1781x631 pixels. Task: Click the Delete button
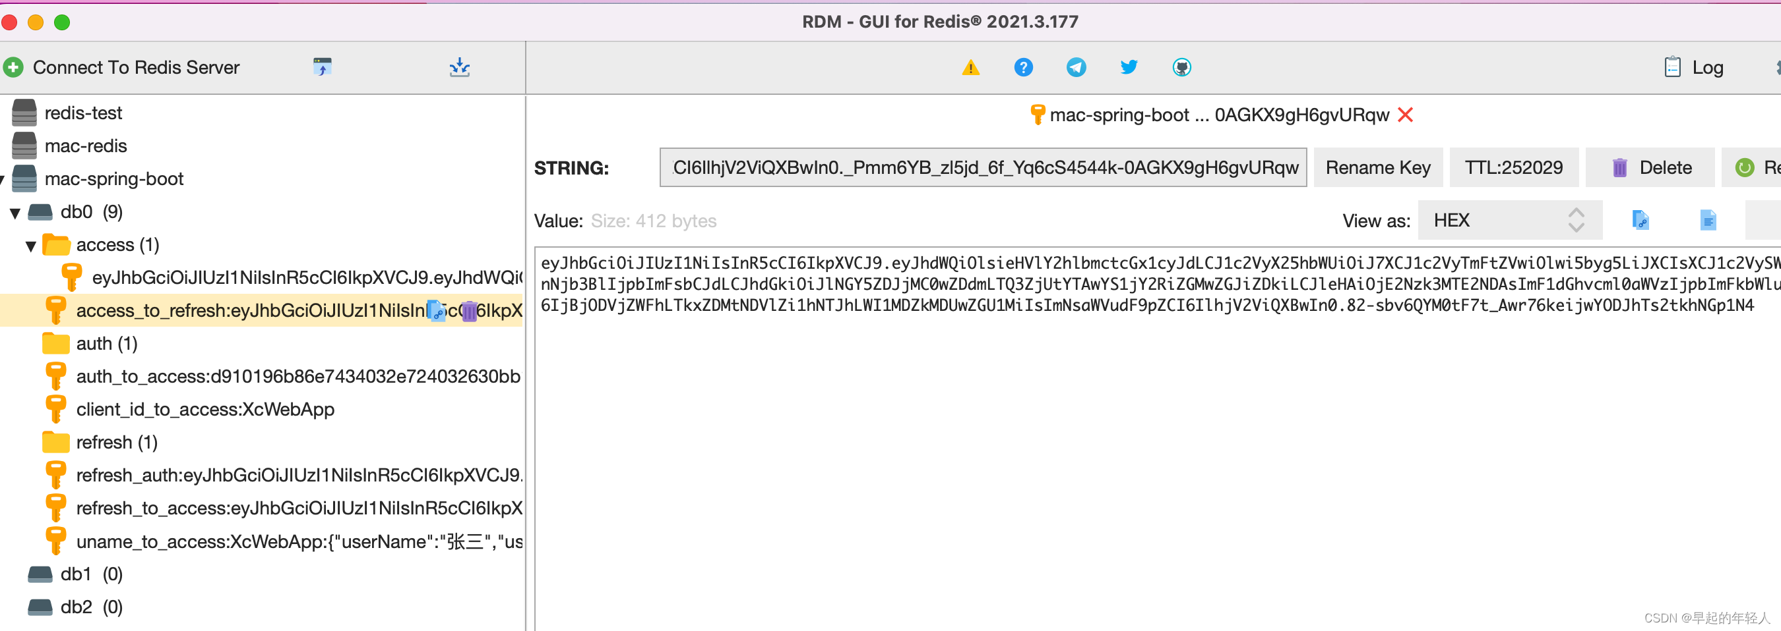(1650, 167)
